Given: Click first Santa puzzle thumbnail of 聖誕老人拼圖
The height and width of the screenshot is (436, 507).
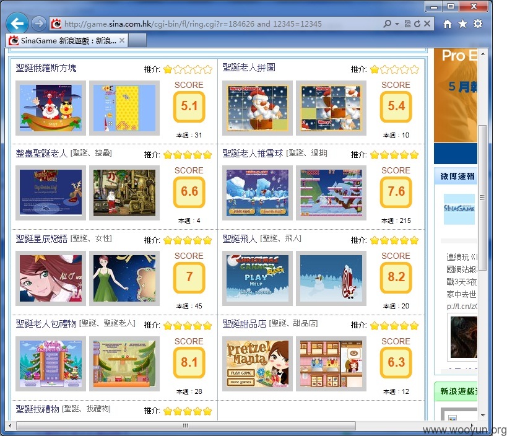Looking at the screenshot, I should click(x=258, y=108).
